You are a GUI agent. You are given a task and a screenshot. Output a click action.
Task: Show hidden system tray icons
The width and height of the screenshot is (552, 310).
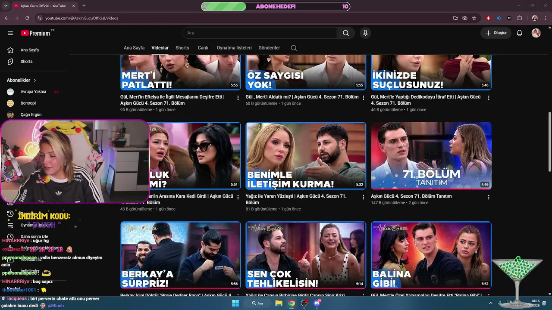490,303
